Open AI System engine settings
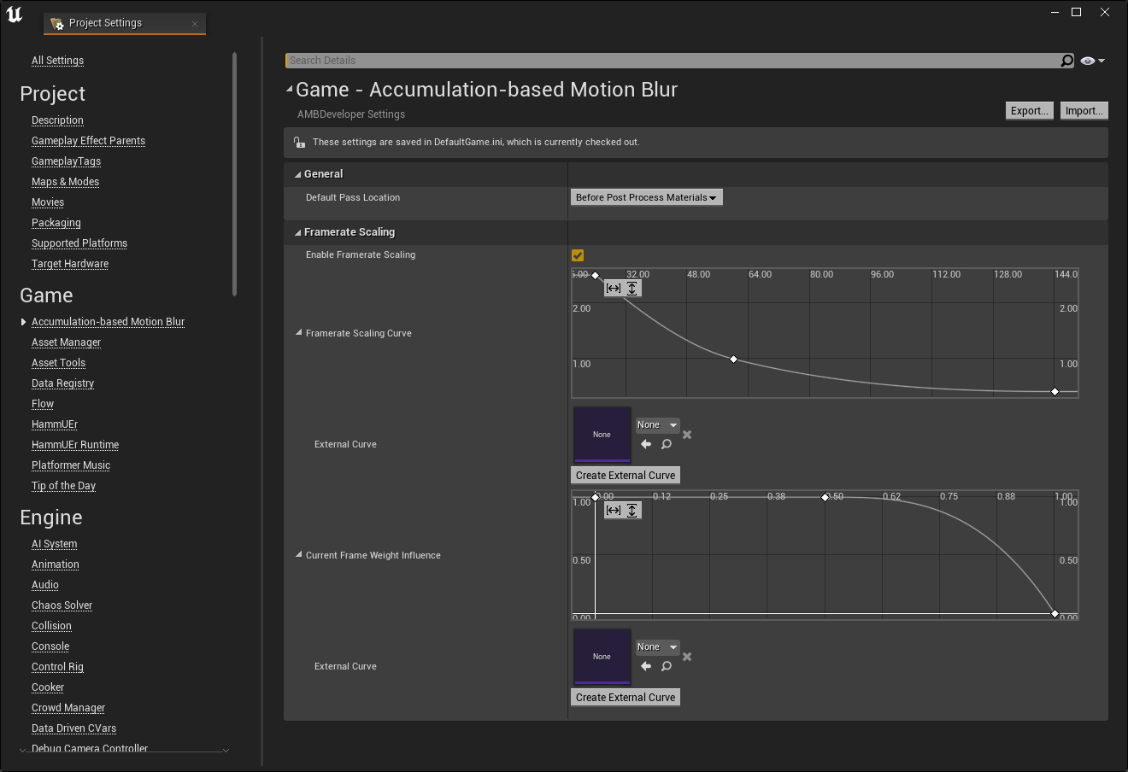Image resolution: width=1128 pixels, height=772 pixels. (54, 544)
